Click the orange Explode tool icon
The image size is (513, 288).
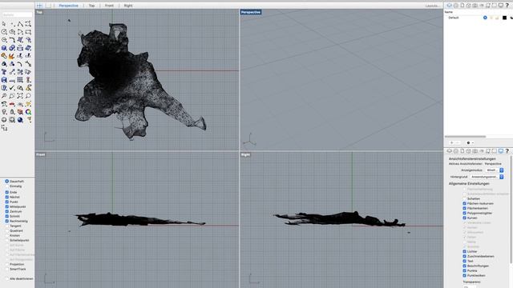point(12,56)
